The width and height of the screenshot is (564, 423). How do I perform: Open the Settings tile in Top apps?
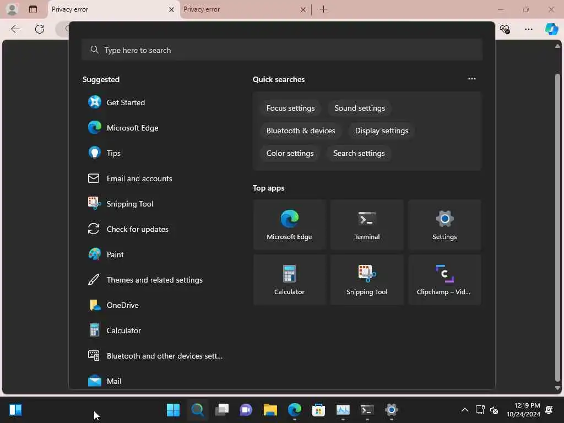tap(444, 225)
